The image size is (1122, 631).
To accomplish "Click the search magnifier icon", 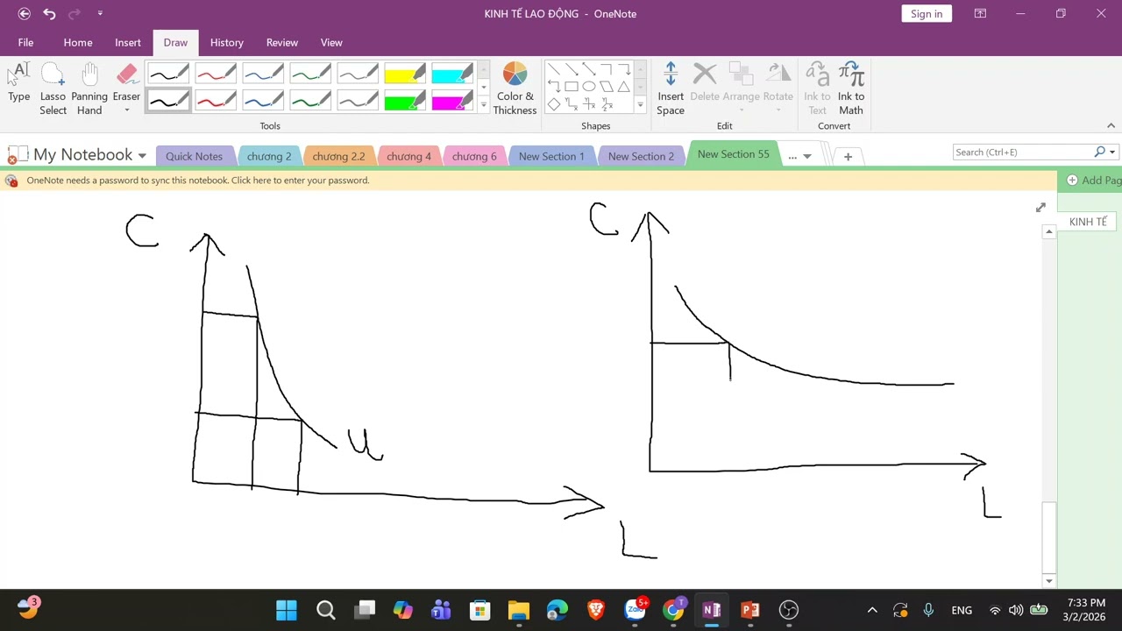I will pos(1100,152).
